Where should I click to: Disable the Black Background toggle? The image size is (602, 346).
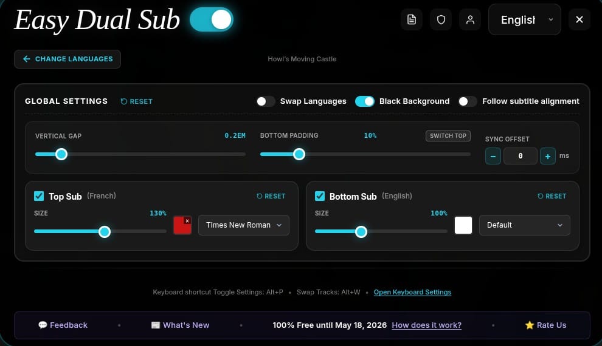(364, 101)
